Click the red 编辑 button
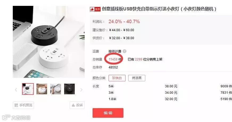The image size is (232, 122). click(x=108, y=113)
